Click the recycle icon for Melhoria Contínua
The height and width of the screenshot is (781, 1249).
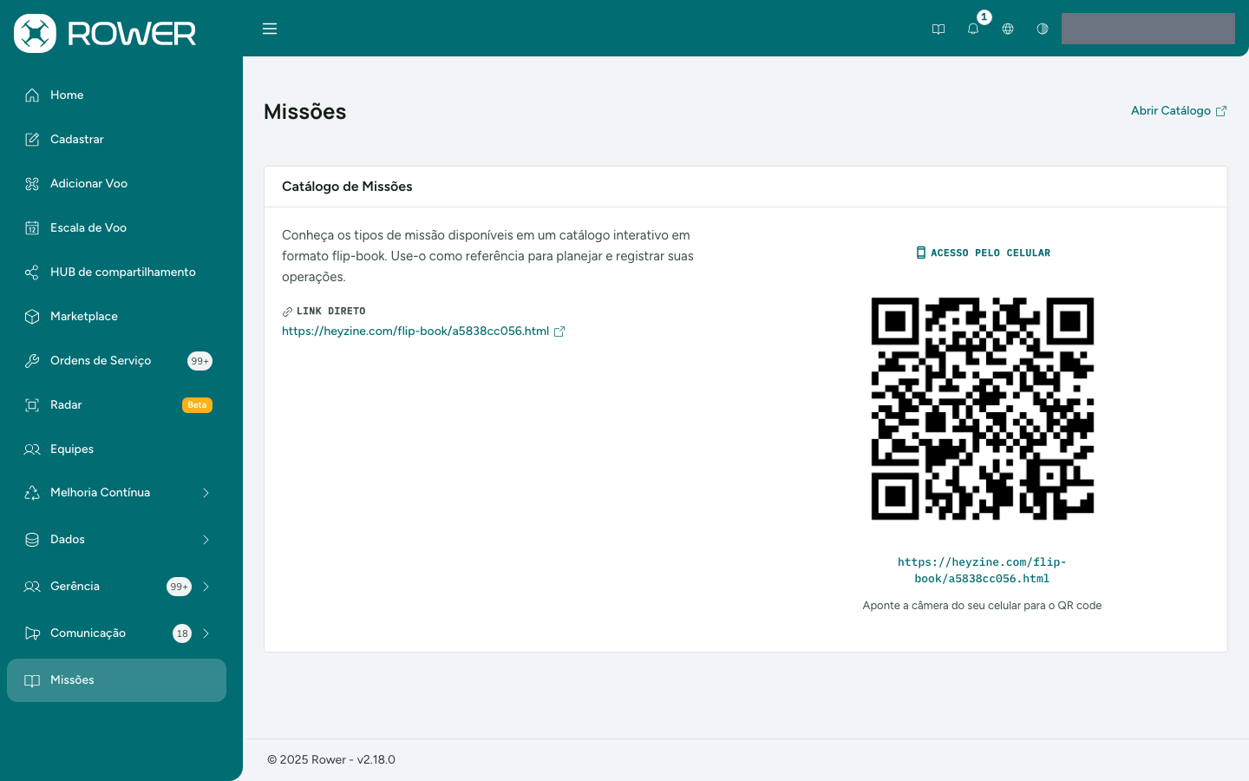(x=32, y=492)
